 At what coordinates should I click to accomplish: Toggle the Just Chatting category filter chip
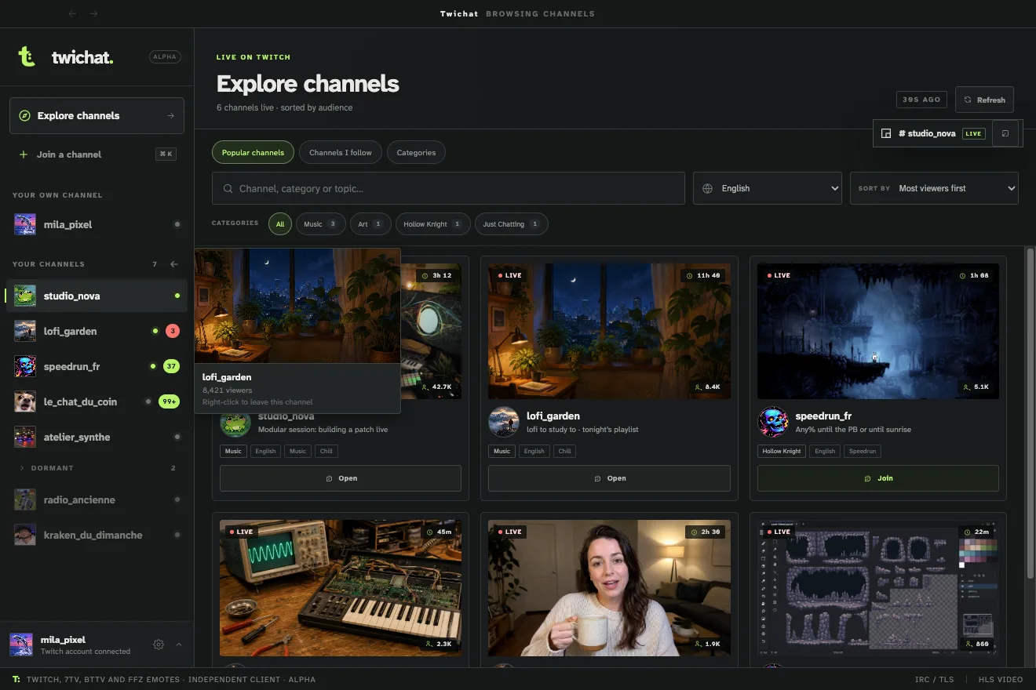[512, 224]
